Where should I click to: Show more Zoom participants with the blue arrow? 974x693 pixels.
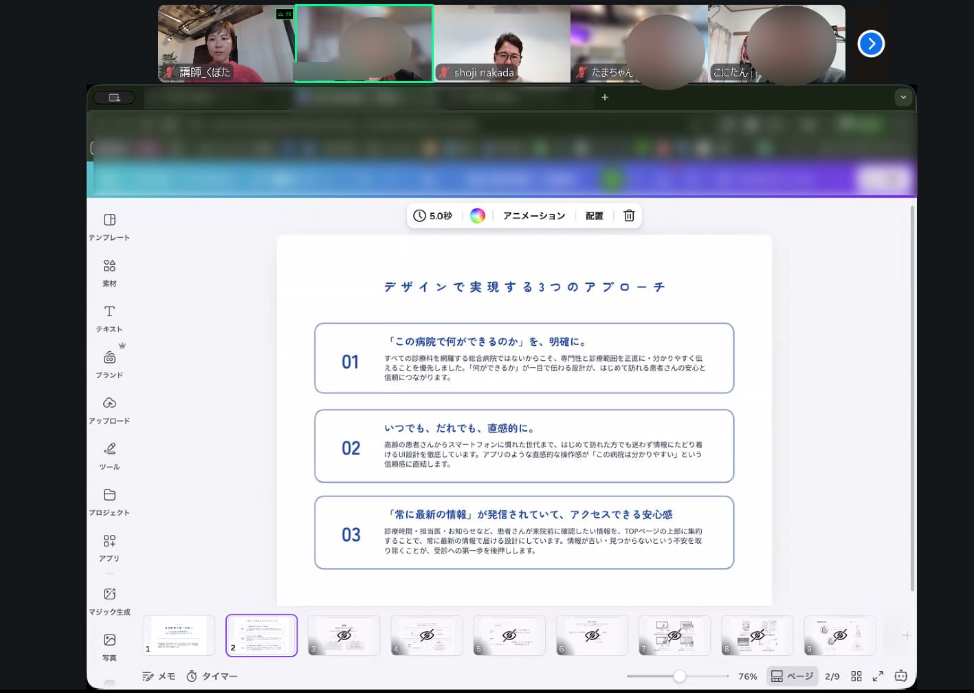pyautogui.click(x=871, y=43)
